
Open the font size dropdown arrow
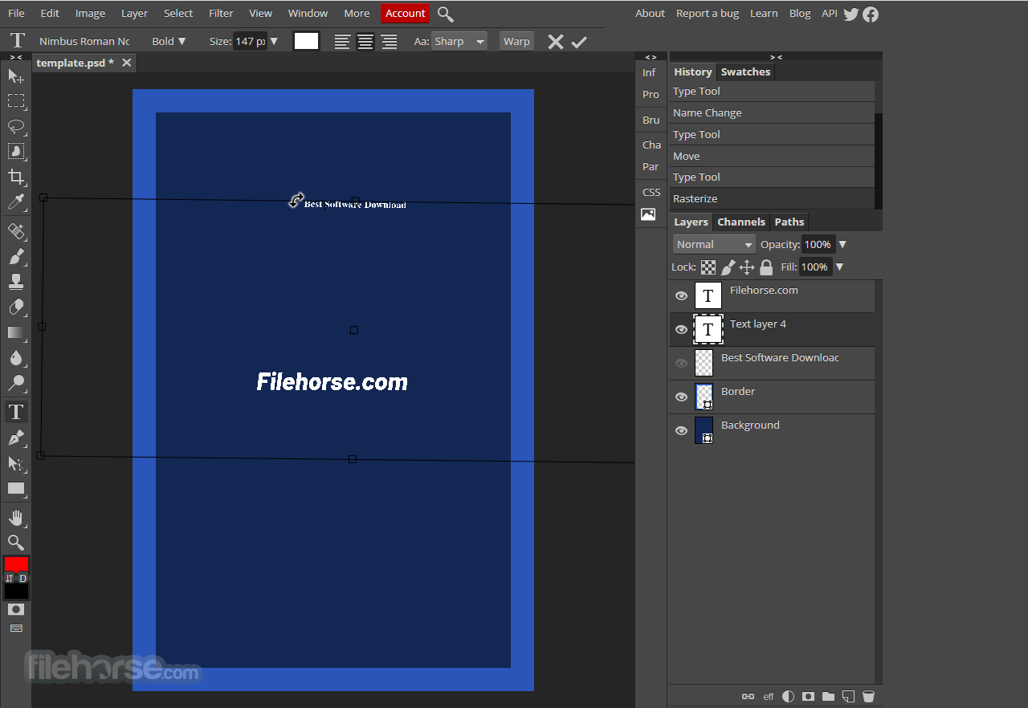[x=275, y=41]
